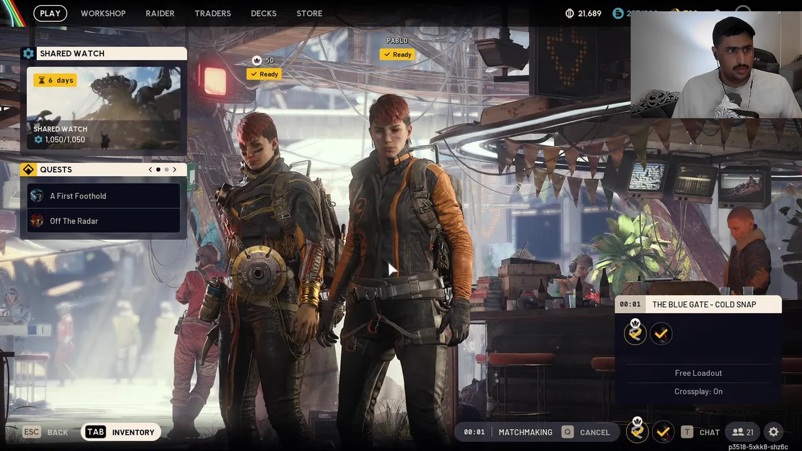
Task: Click the T key icon beside Chat
Action: click(x=687, y=432)
